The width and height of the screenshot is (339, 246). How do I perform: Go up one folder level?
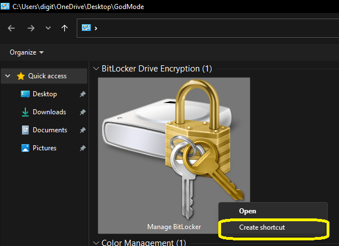(64, 28)
